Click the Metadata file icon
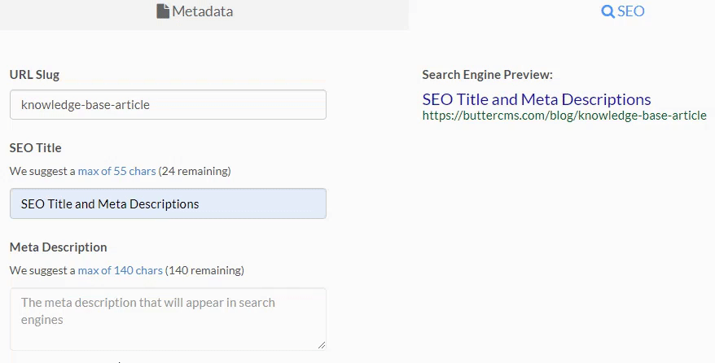Image resolution: width=715 pixels, height=363 pixels. pyautogui.click(x=163, y=11)
